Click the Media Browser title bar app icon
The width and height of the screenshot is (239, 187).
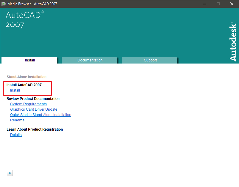tap(3, 4)
